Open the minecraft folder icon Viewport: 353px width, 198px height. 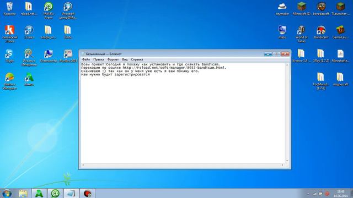point(340,79)
